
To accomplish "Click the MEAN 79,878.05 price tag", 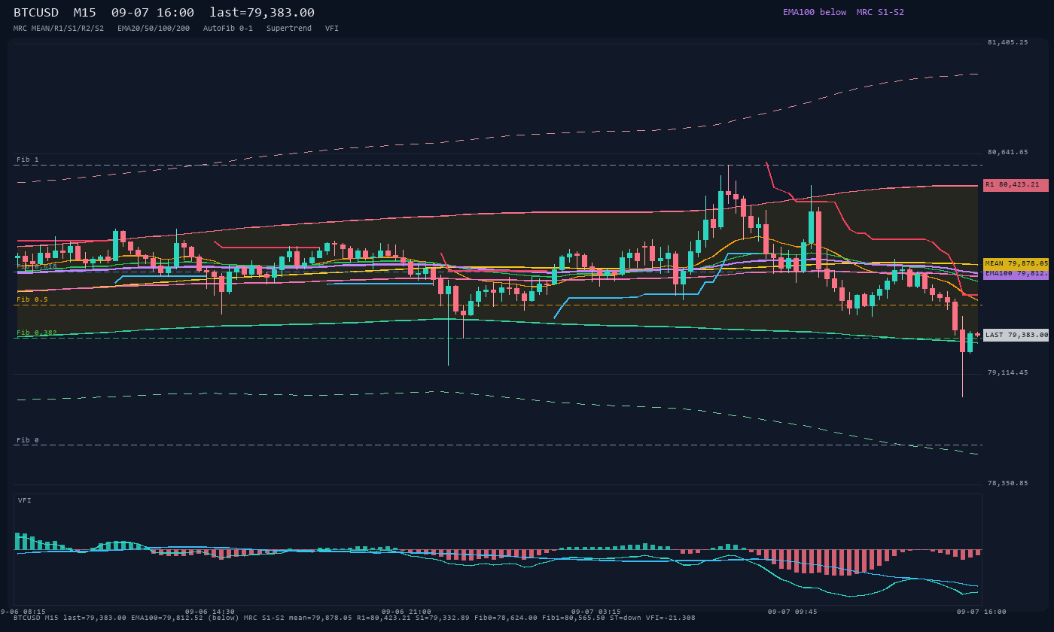I will pos(1016,264).
